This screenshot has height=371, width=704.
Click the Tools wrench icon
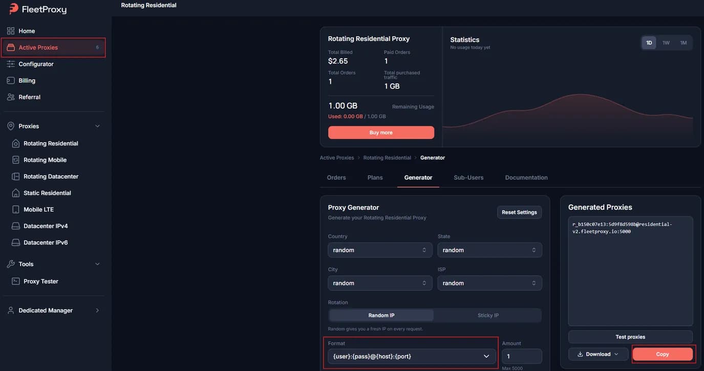coord(11,264)
